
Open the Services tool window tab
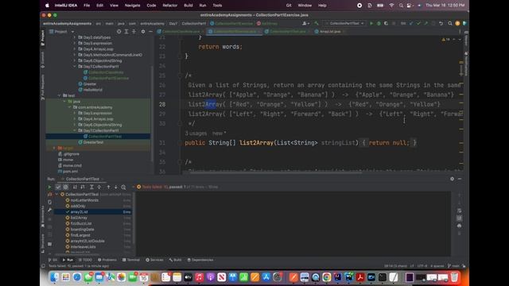(154, 260)
